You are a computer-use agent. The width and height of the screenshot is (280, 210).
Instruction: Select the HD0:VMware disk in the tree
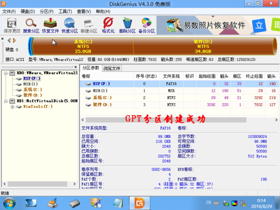coord(47,73)
